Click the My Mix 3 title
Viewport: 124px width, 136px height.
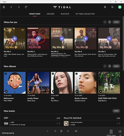click(x=55, y=51)
